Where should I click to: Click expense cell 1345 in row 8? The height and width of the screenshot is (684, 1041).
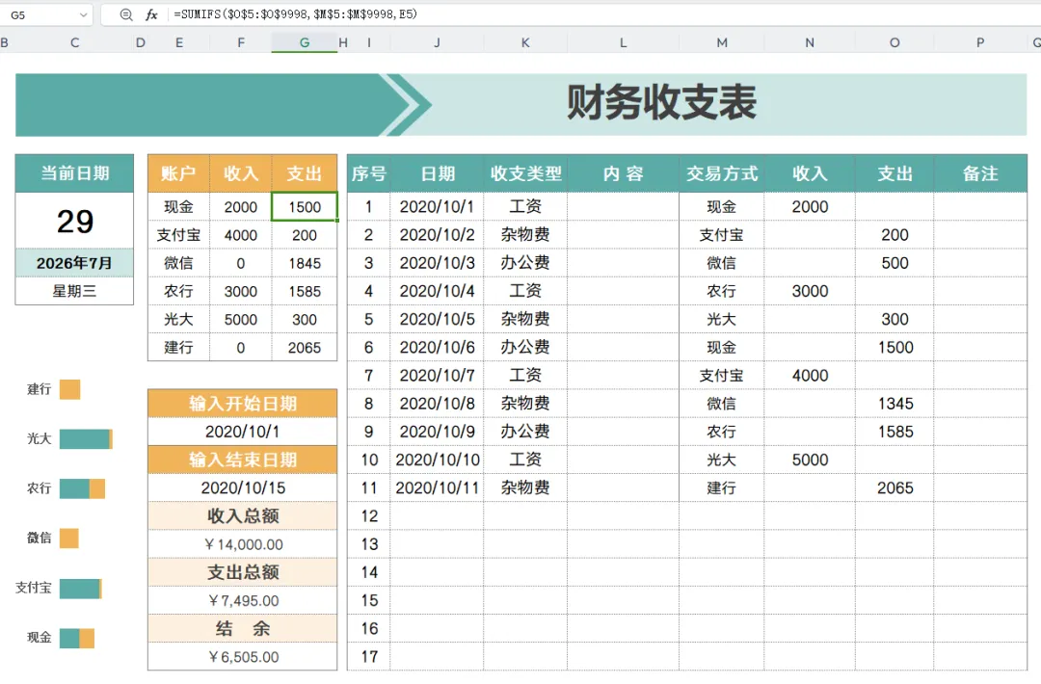(894, 404)
